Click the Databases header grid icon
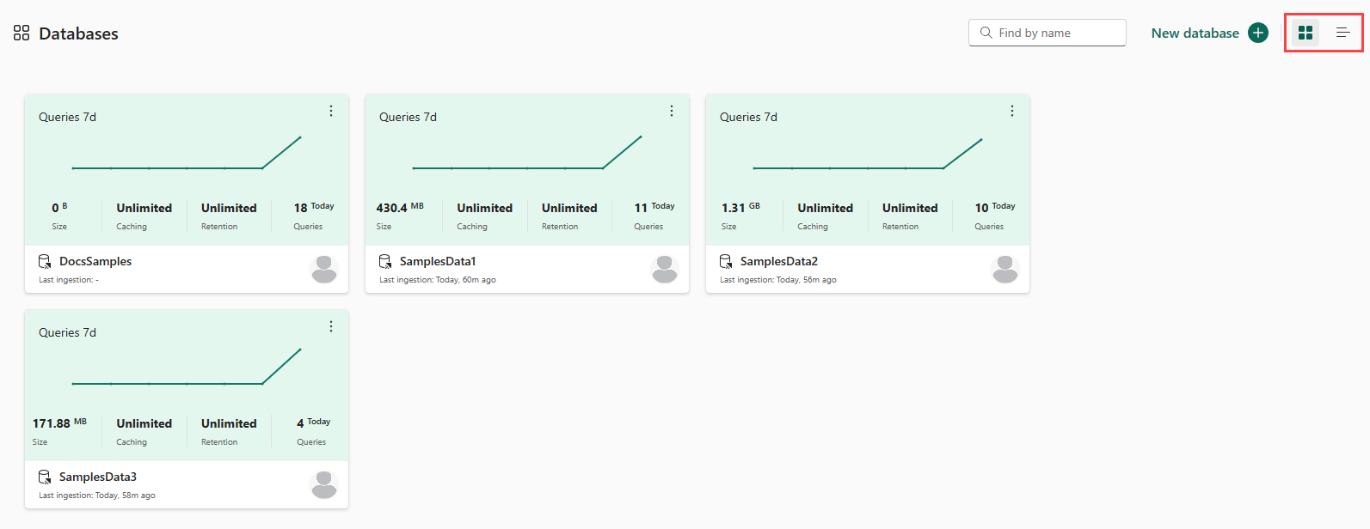The image size is (1370, 529). (22, 33)
